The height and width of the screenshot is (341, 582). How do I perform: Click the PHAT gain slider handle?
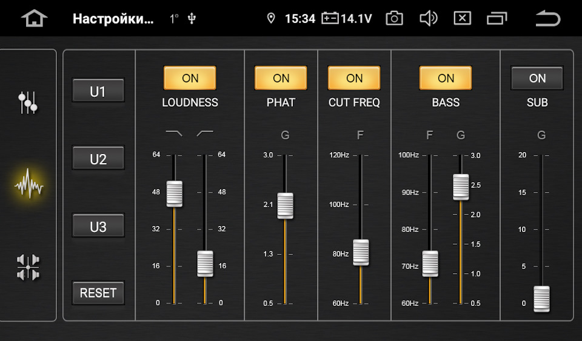(x=285, y=206)
